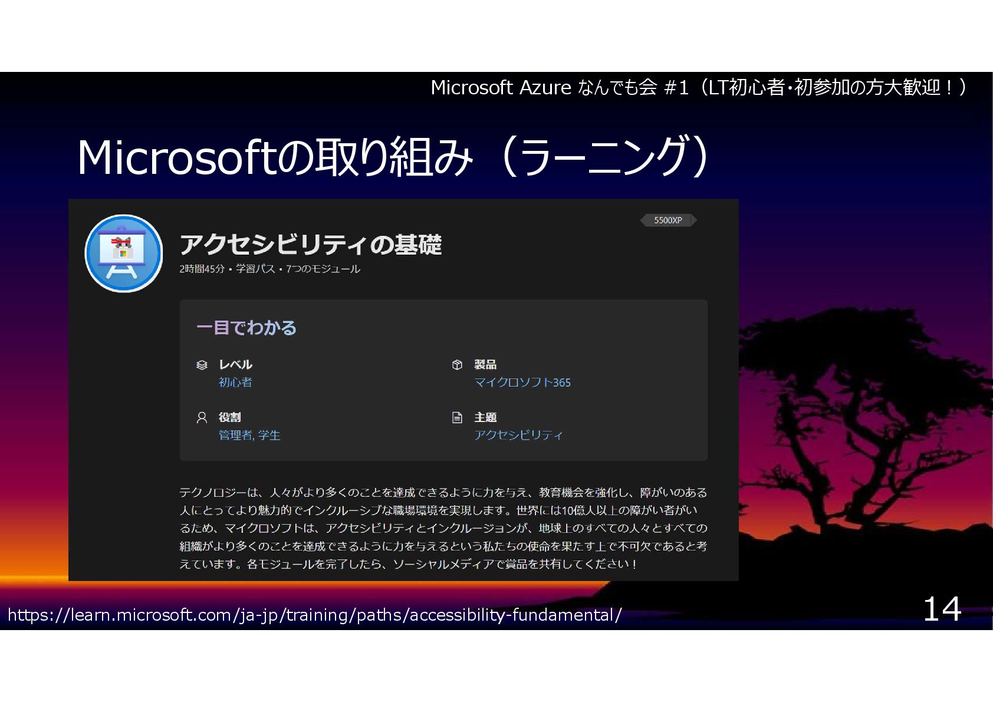Click the アクセシビリティの基礎 heading

point(311,245)
